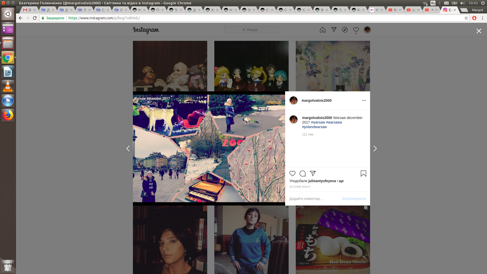Open post options three-dot menu
This screenshot has height=274, width=487.
tap(364, 100)
